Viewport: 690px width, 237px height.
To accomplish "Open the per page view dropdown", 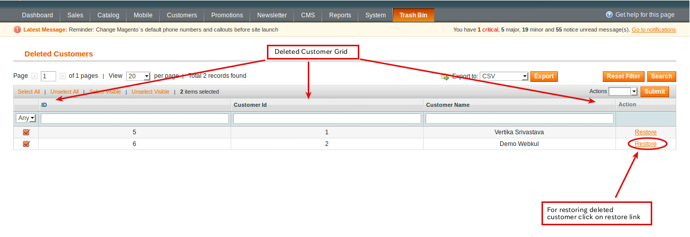I will pyautogui.click(x=138, y=76).
